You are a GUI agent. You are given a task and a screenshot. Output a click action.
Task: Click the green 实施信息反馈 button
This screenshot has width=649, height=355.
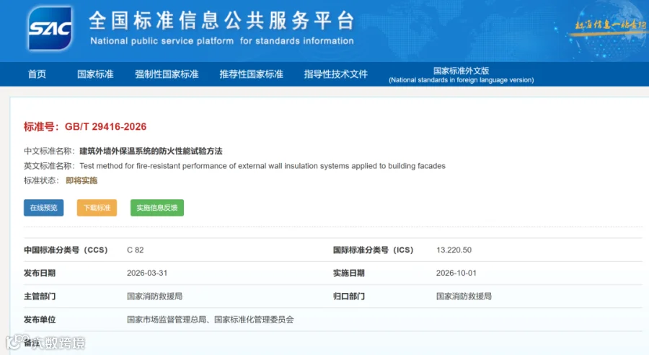tap(157, 208)
